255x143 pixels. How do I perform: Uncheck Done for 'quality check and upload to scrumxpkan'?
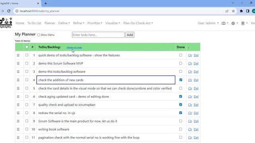pos(180,104)
